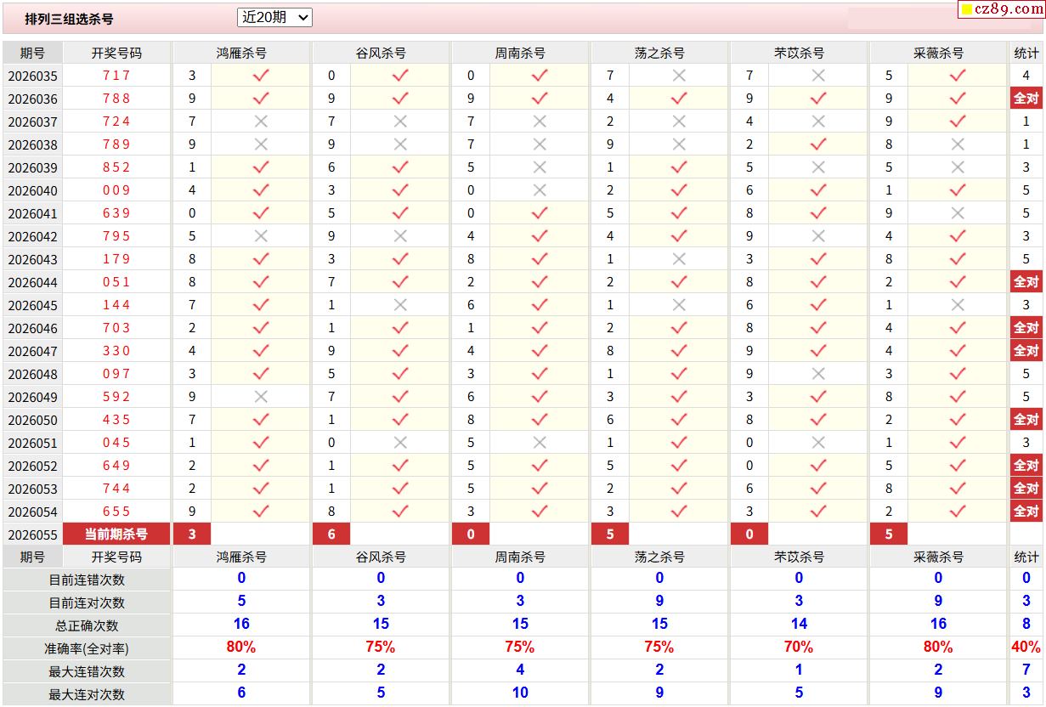Image resolution: width=1046 pixels, height=707 pixels.
Task: Click the gray cross for 荡之杀号 in row 2026035
Action: (678, 76)
